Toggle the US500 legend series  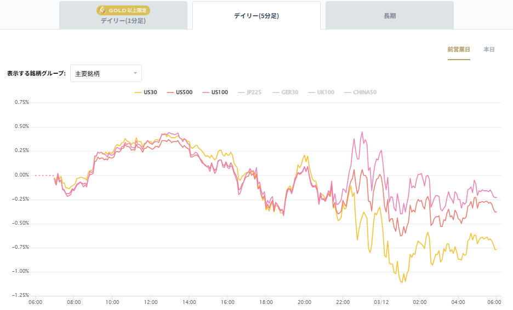pos(180,92)
